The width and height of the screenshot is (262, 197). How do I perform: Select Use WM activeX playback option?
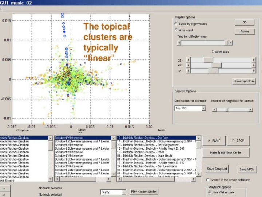pos(210,192)
